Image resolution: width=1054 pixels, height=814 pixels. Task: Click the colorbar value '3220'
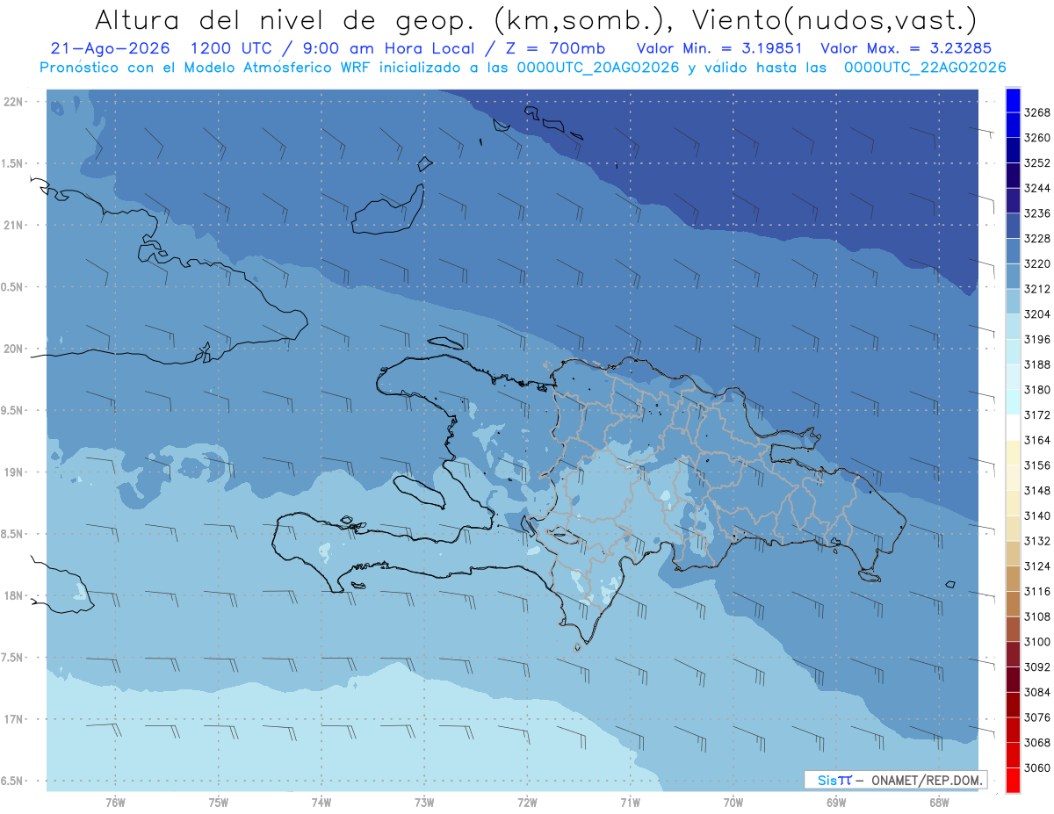click(x=1037, y=263)
